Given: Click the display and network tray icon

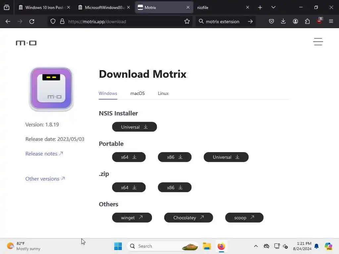Looking at the screenshot, I should [277, 246].
